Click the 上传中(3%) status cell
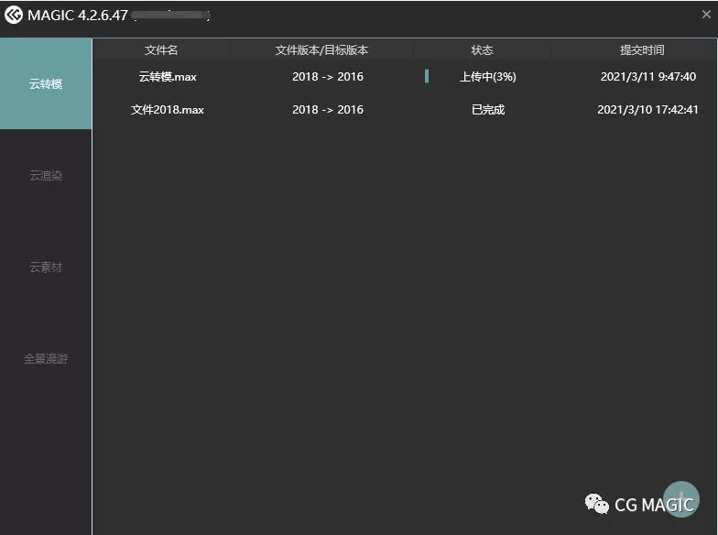 pos(487,77)
